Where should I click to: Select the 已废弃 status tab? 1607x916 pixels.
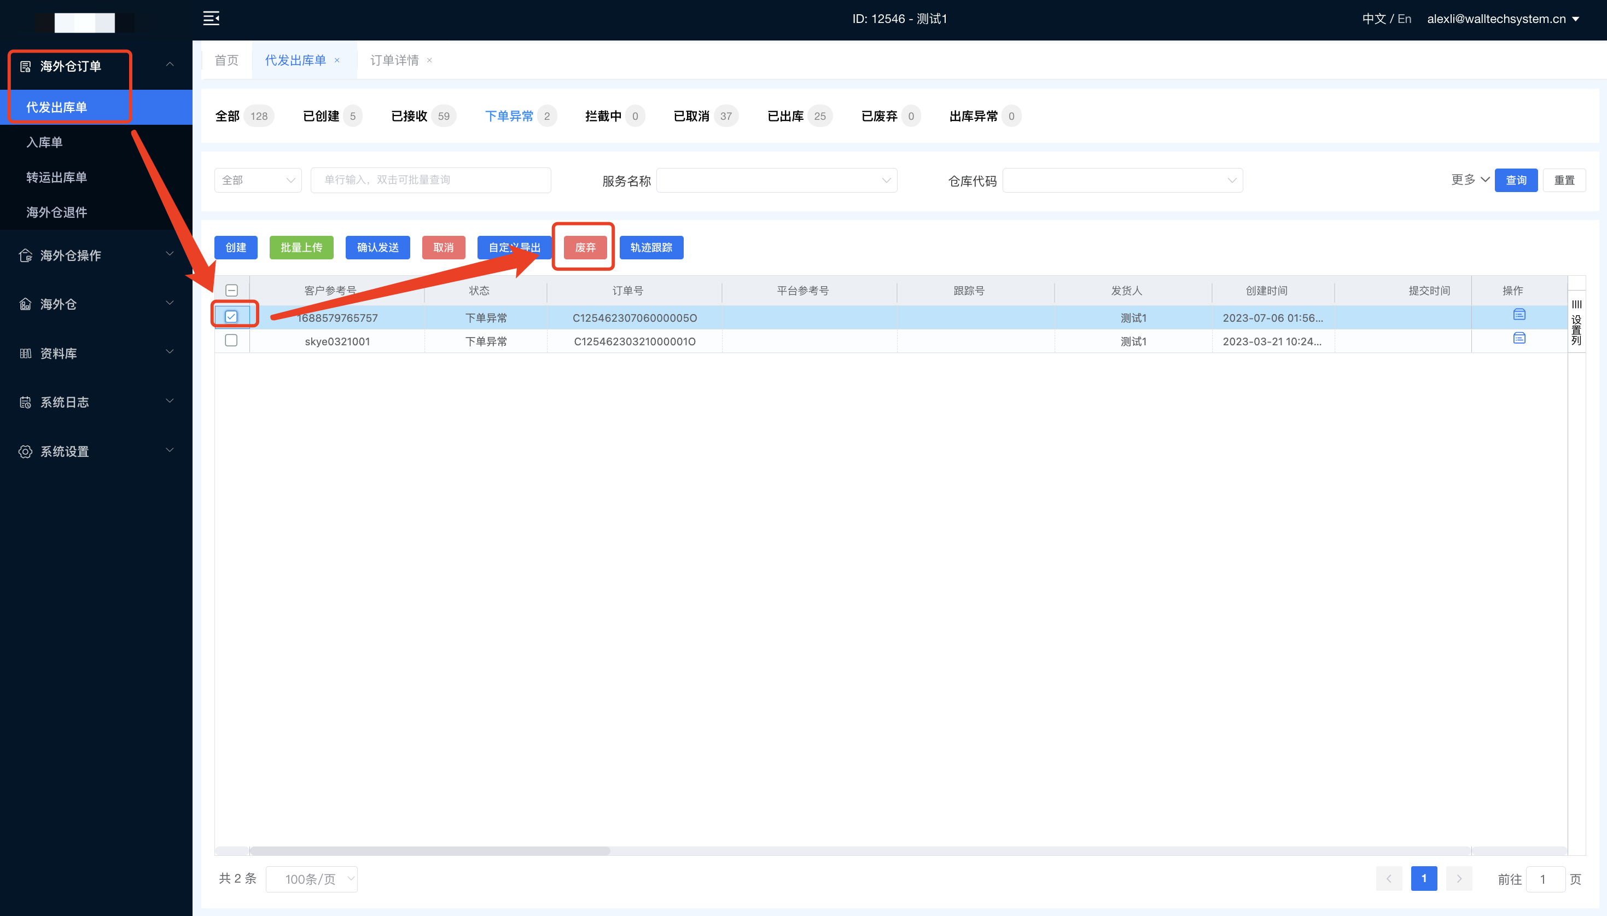click(x=890, y=117)
